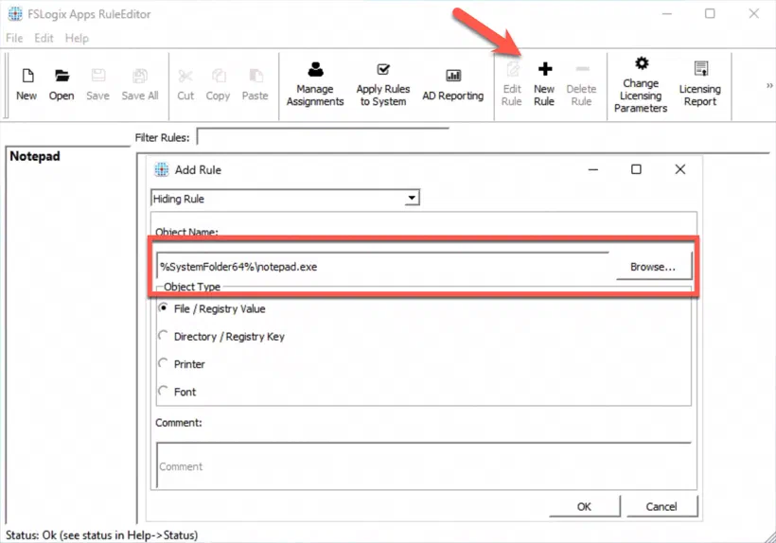Screen dimensions: 776x543
Task: Focus the Filter Rules field
Action: click(323, 137)
